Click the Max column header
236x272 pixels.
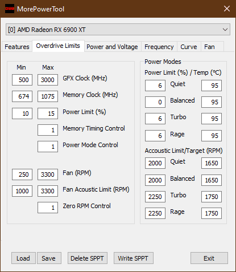48,67
